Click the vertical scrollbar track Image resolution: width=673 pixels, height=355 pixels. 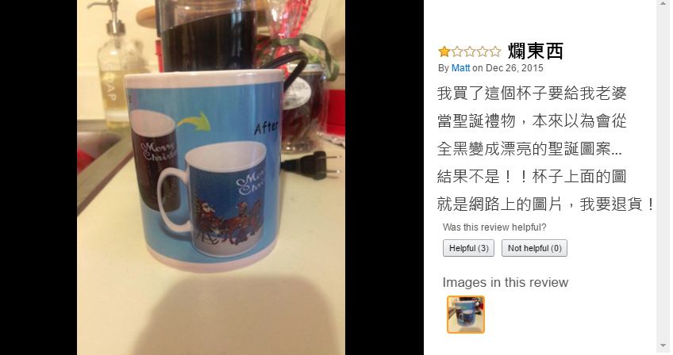pos(663,171)
